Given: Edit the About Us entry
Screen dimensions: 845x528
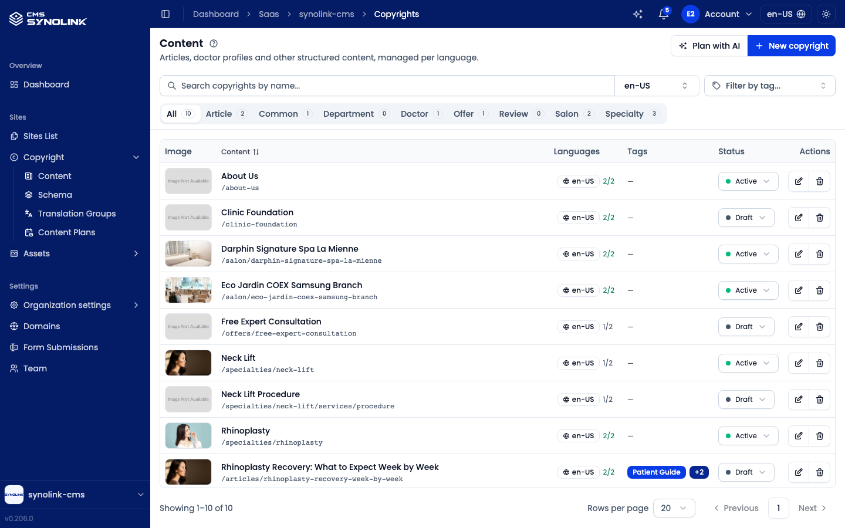Looking at the screenshot, I should point(799,181).
